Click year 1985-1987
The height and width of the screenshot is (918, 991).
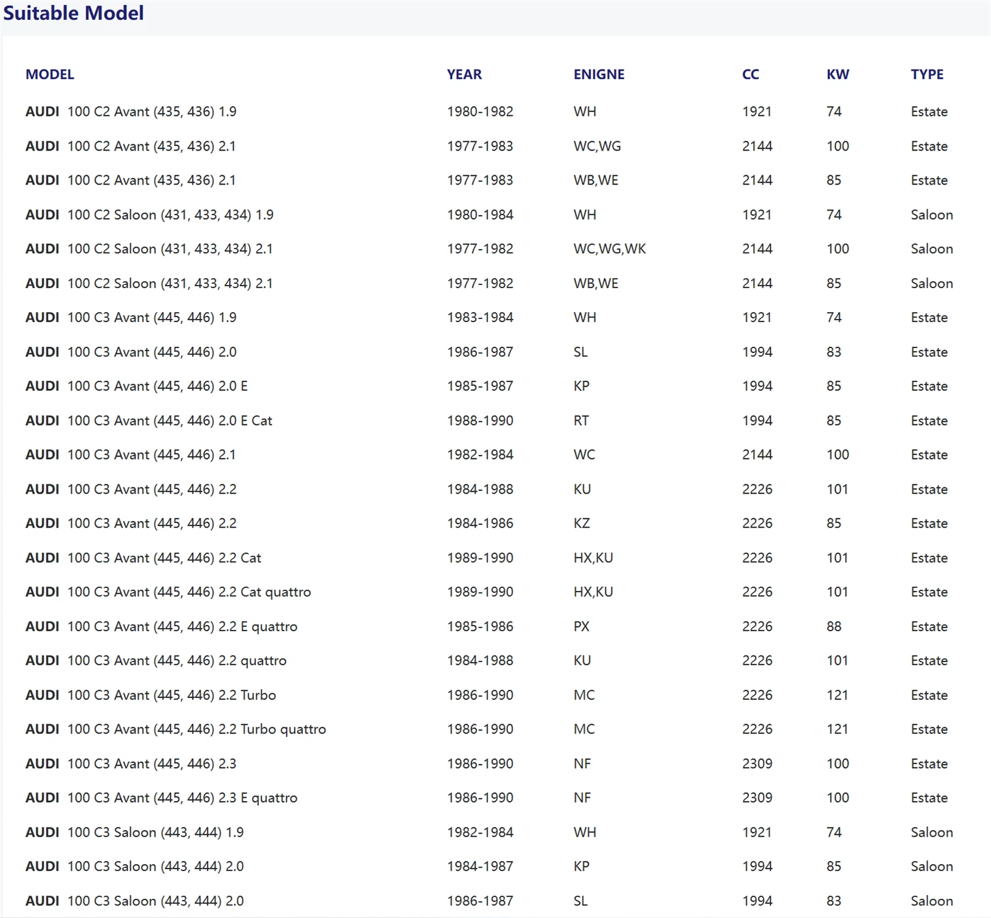point(480,386)
